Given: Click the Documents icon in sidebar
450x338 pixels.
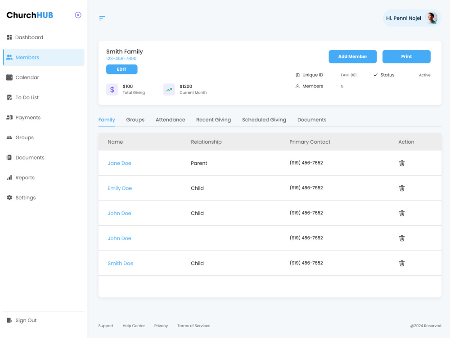Looking at the screenshot, I should (x=9, y=157).
